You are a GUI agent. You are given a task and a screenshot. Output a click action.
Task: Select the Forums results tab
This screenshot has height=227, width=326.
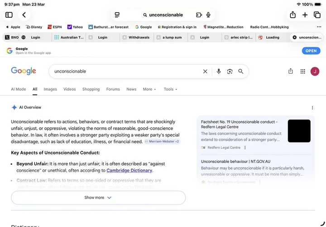coord(113,89)
